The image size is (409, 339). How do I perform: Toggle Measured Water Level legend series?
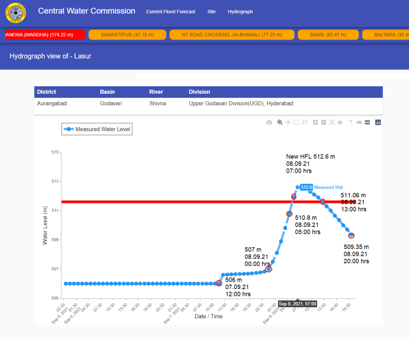(97, 129)
